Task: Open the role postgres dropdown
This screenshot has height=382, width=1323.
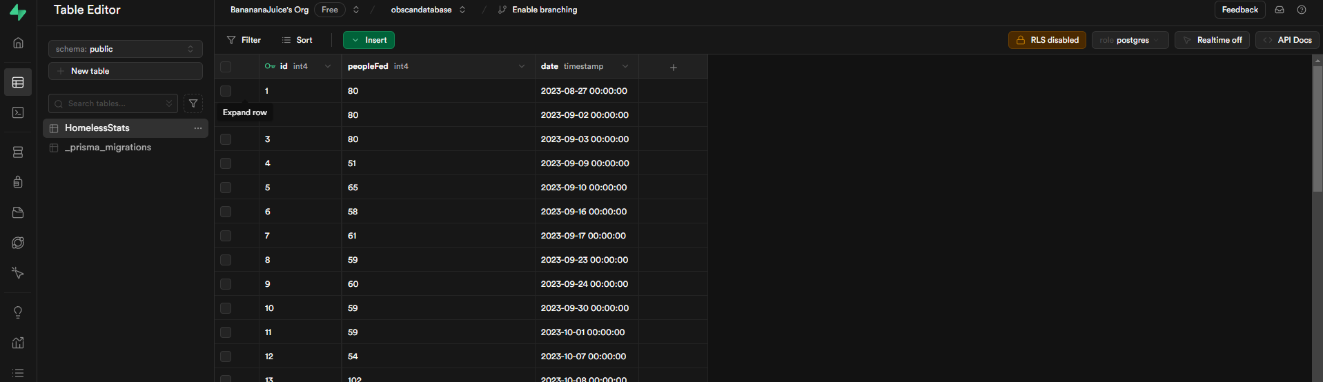Action: click(x=1130, y=40)
